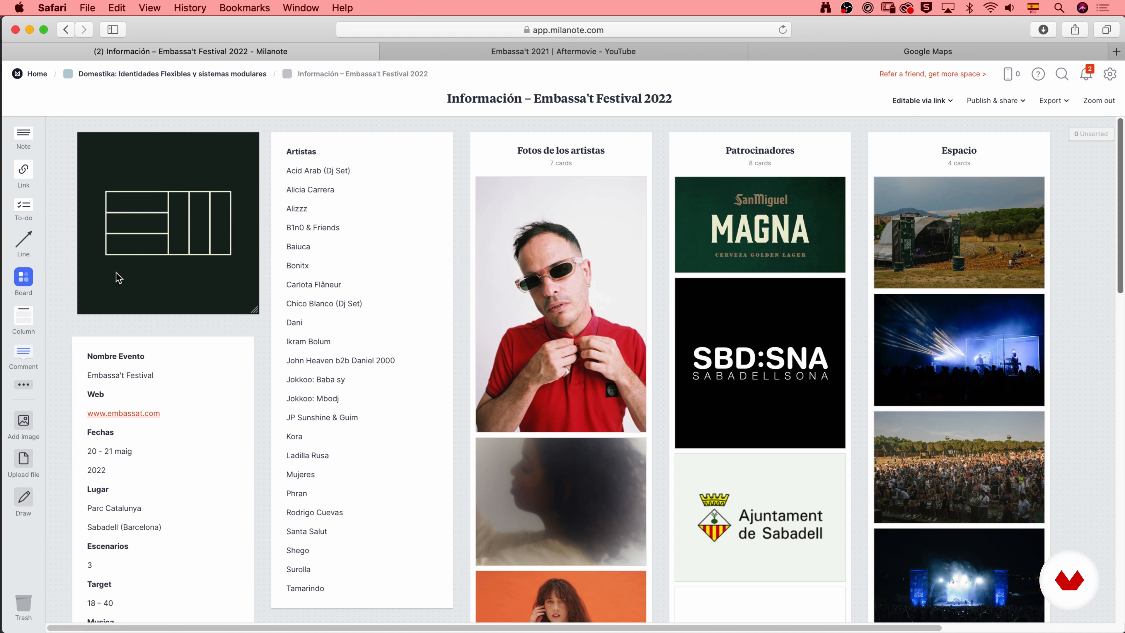Open Ajuntament de Sabadell logo card
The height and width of the screenshot is (633, 1125).
760,518
